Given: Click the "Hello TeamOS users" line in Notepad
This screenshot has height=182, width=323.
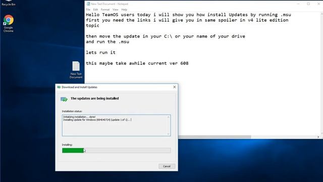Looking at the screenshot, I should pos(188,15).
